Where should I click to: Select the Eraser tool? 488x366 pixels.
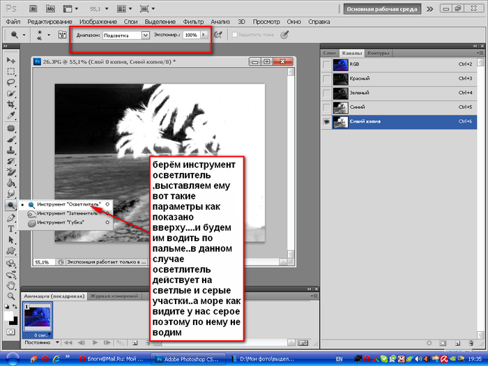coord(11,172)
